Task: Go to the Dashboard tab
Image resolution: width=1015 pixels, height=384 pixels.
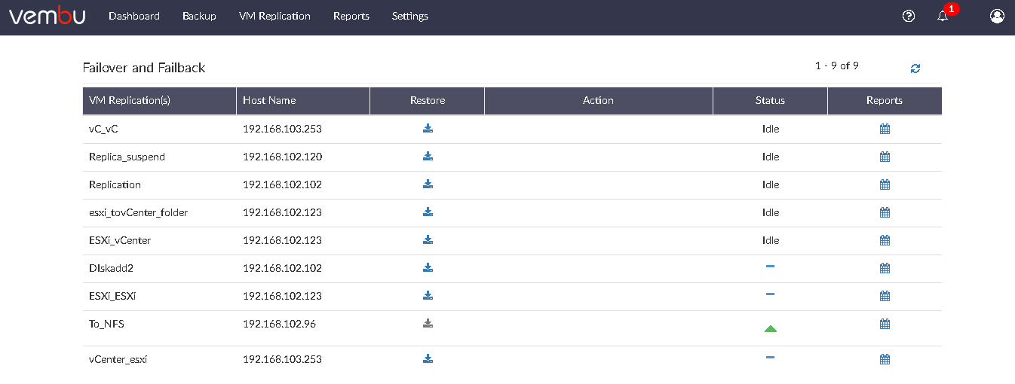Action: pos(134,16)
